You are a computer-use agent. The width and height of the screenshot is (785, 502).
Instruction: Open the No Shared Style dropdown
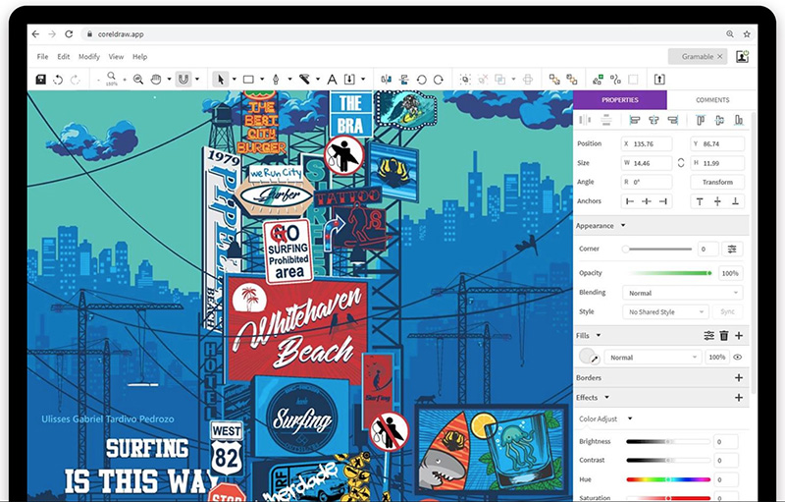665,311
